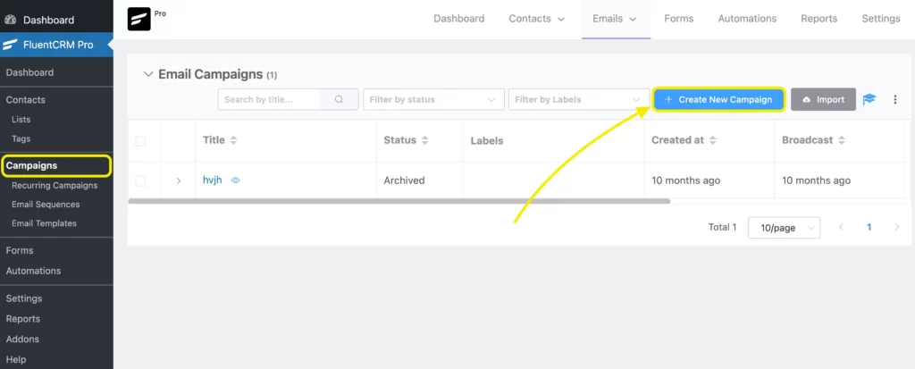Click the Labels column header

click(487, 140)
